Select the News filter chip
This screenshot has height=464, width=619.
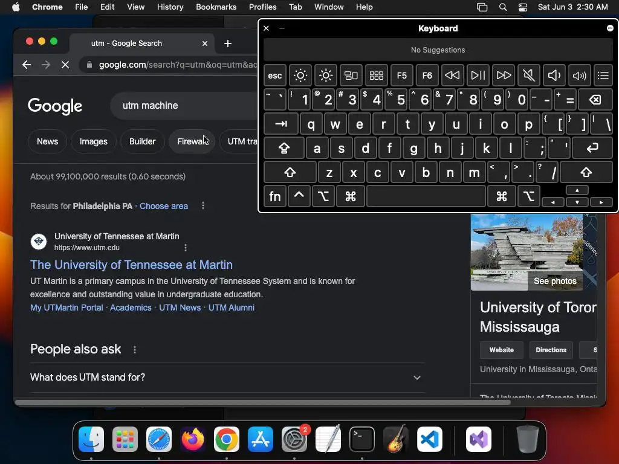point(47,141)
